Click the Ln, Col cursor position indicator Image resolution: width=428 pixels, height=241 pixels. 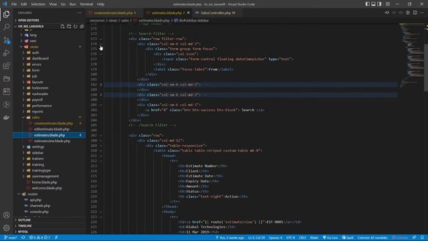[x=256, y=238]
